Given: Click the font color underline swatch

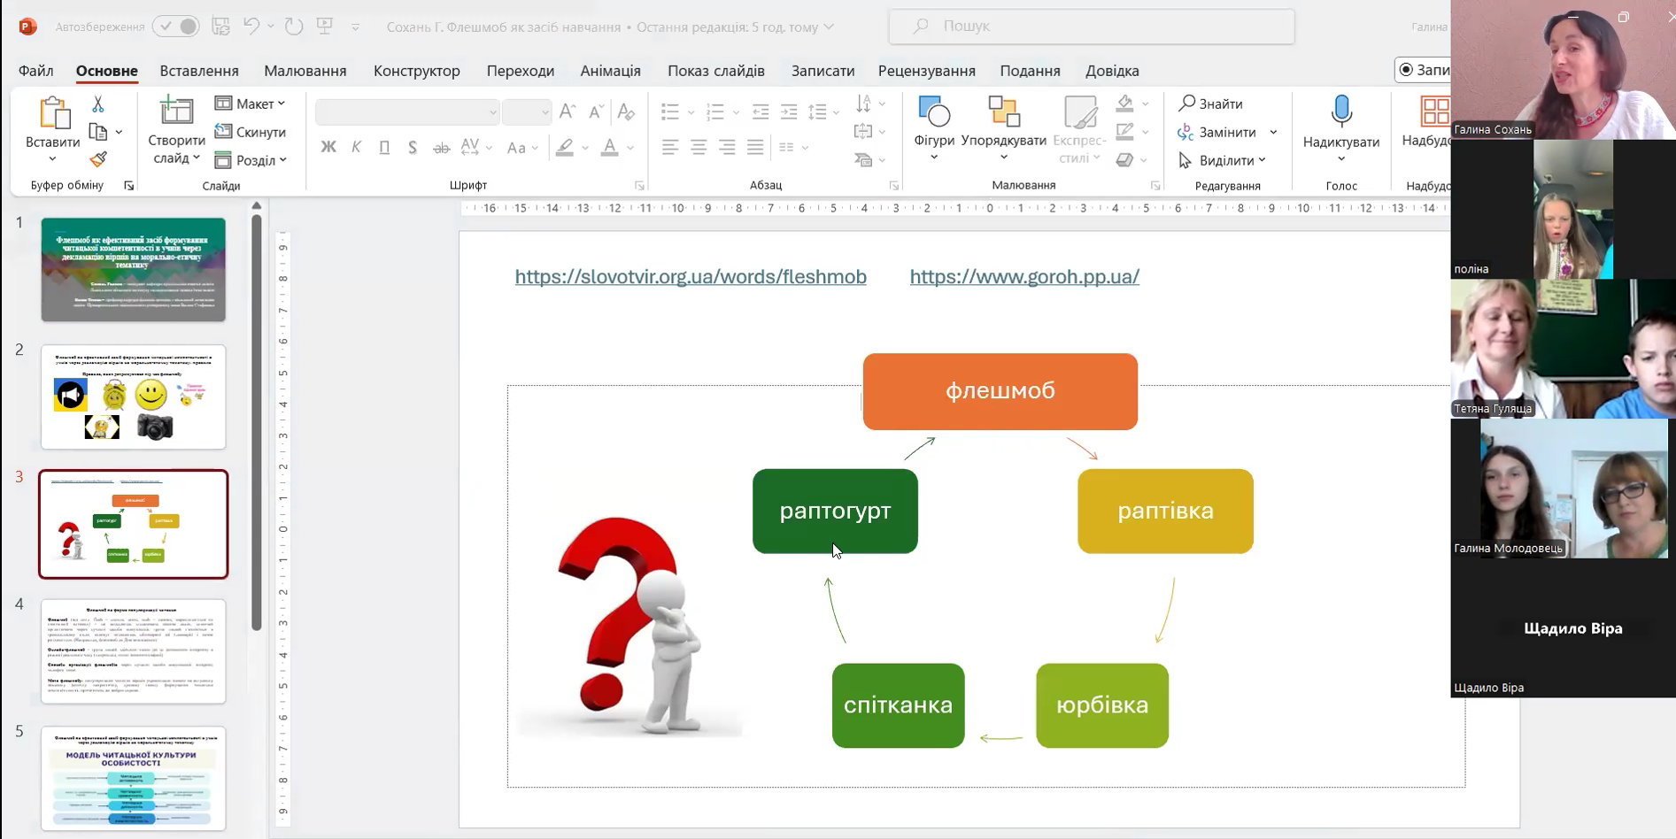Looking at the screenshot, I should coord(609,148).
